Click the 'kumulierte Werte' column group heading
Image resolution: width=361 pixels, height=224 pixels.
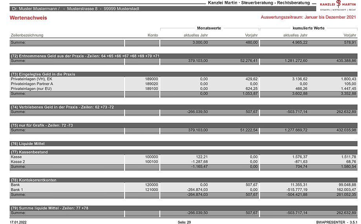pos(308,28)
